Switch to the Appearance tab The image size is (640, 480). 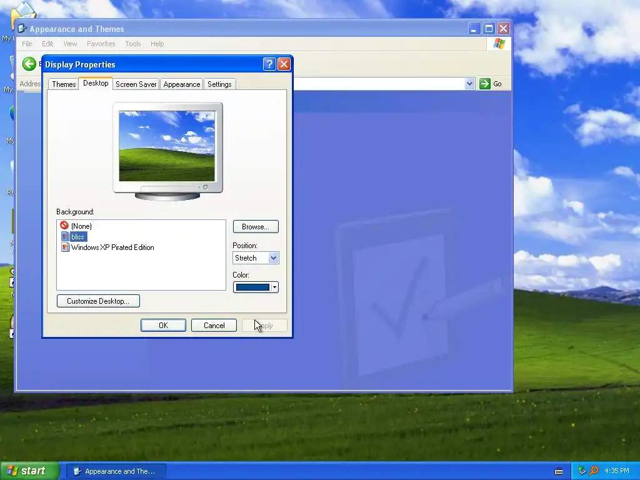[182, 84]
